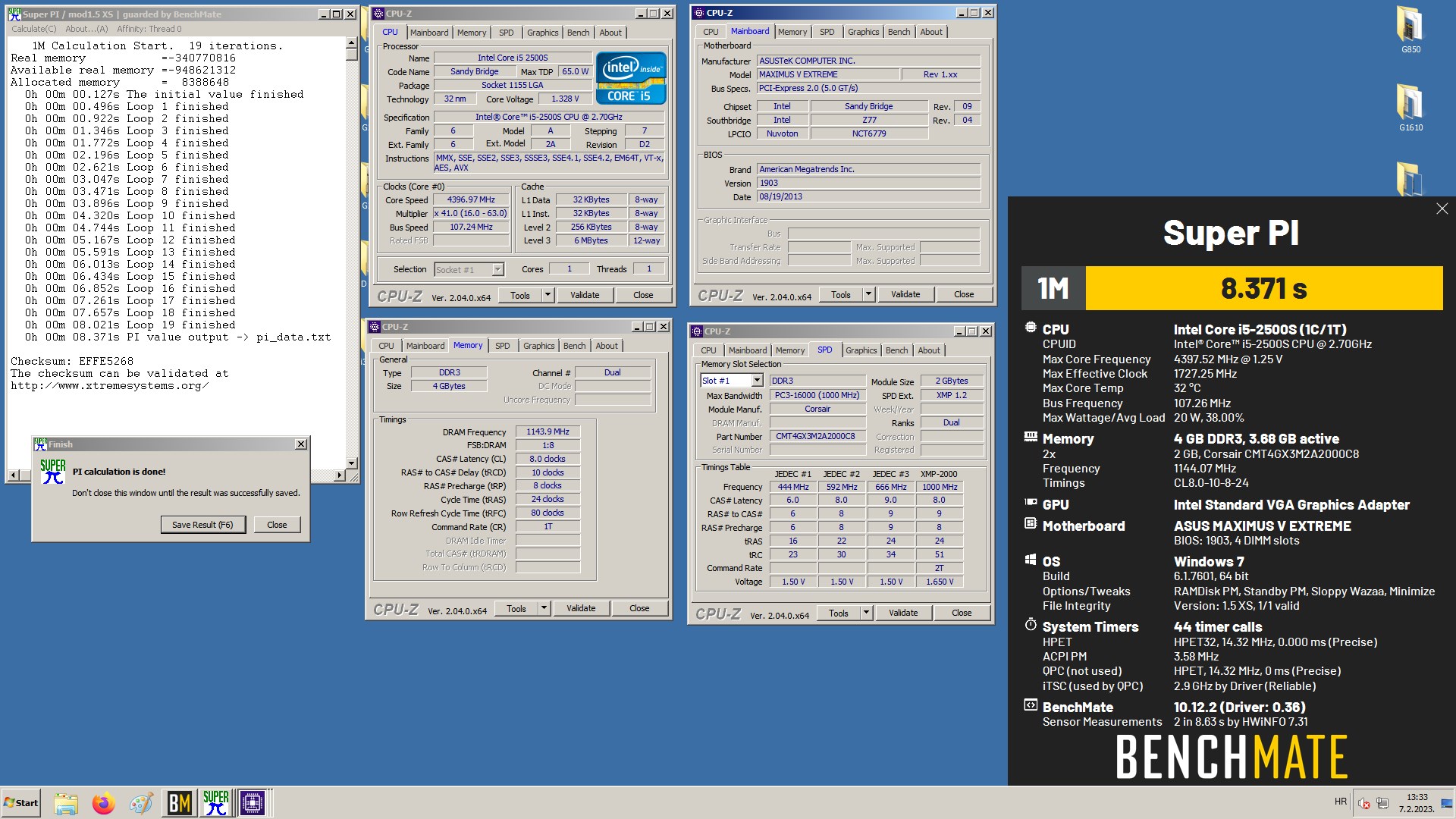Close the BenchMate result overlay
Image resolution: width=1456 pixels, height=819 pixels.
1442,209
